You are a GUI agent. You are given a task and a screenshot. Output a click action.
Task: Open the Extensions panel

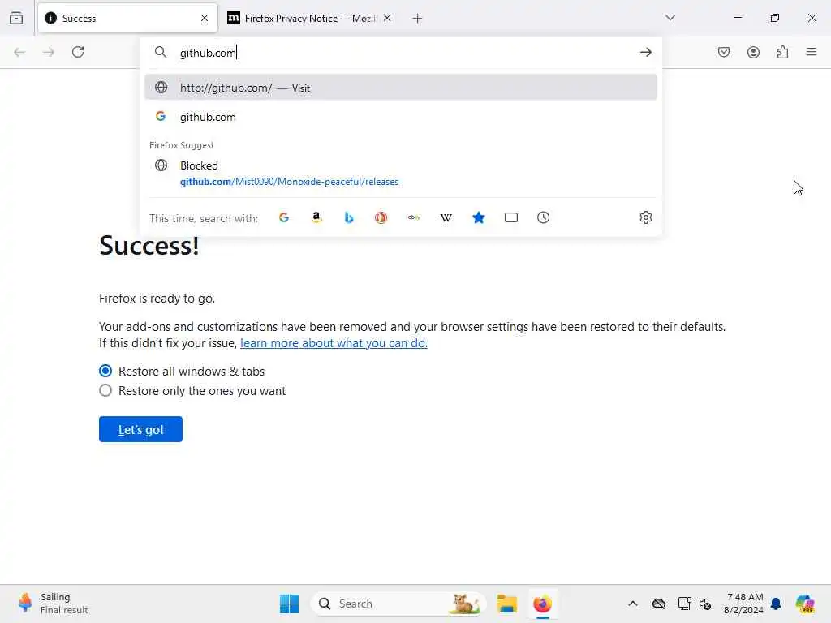point(782,52)
